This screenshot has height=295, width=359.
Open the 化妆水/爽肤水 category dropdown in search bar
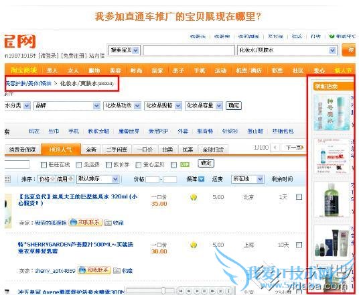point(288,50)
